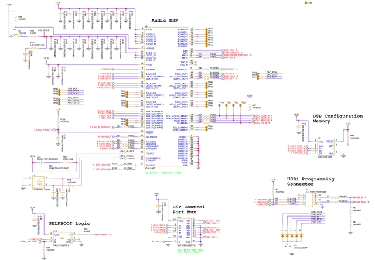Image resolution: width=375 pixels, height=260 pixels.
Task: Click the PGND pin label
Action: [185, 163]
